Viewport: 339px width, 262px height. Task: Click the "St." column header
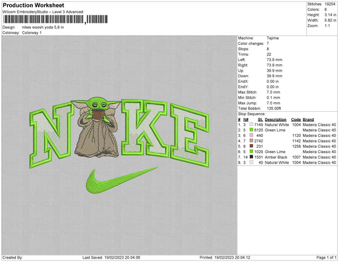[x=260, y=119]
